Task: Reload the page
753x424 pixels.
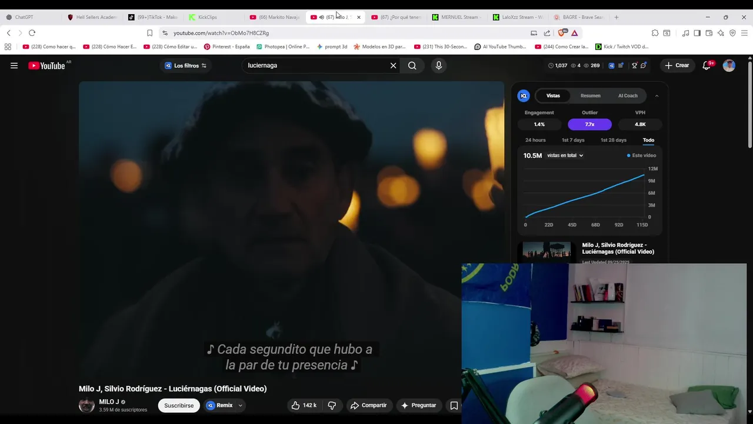Action: pyautogui.click(x=32, y=33)
